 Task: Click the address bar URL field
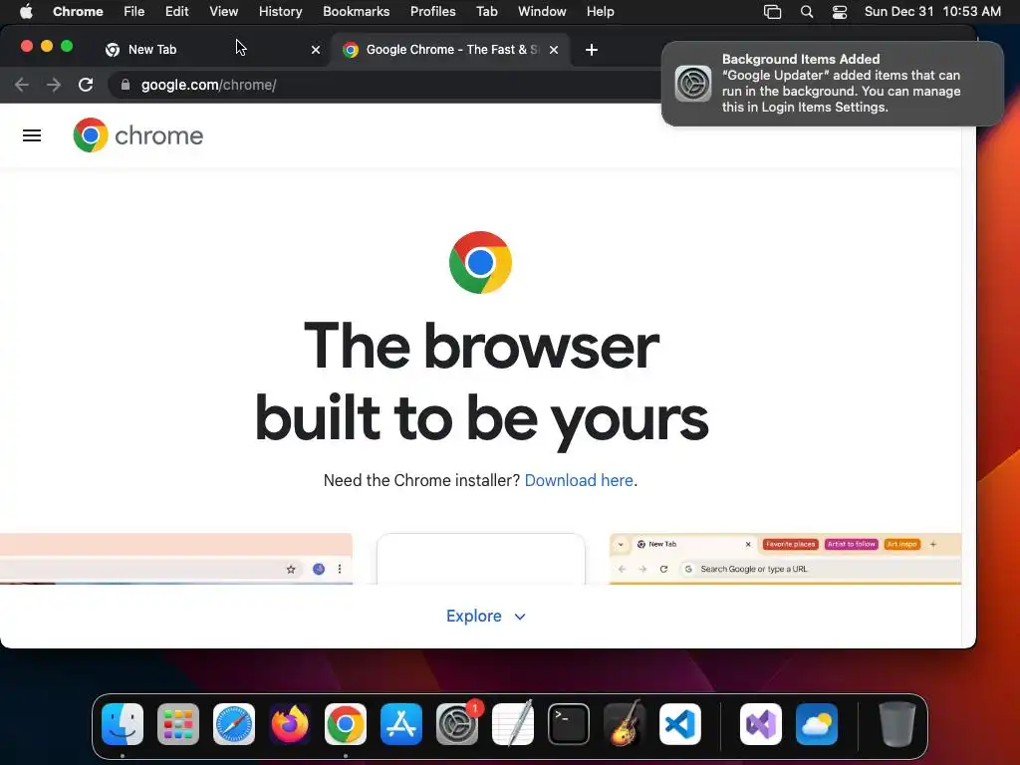click(x=383, y=85)
